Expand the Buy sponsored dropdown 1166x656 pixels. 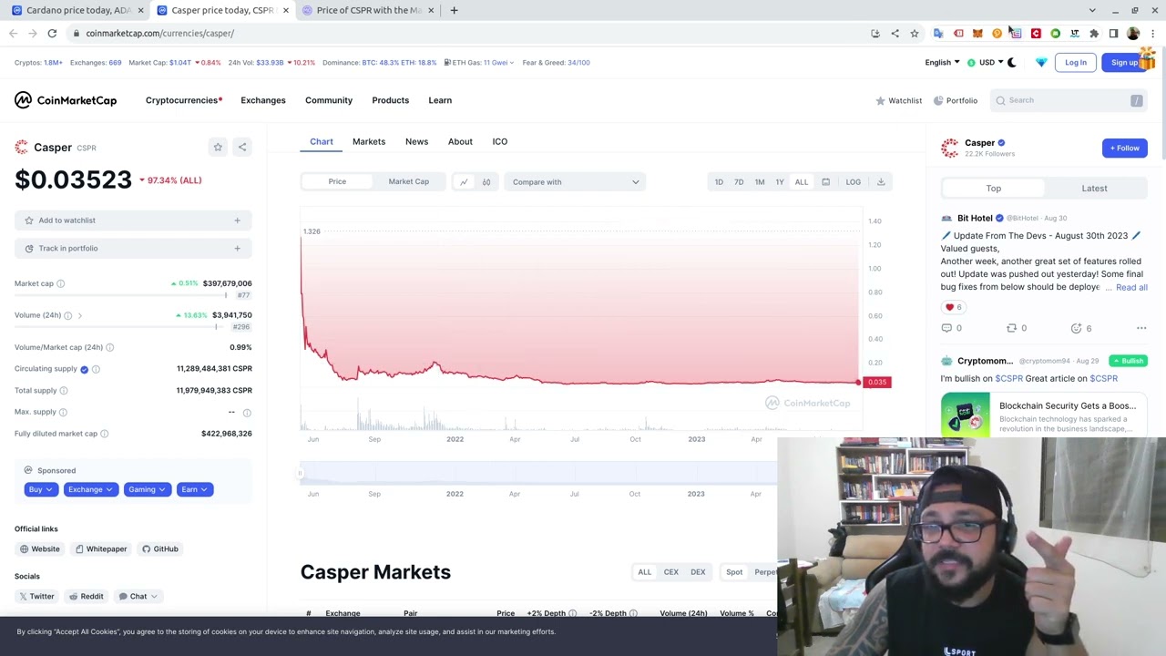pos(39,489)
